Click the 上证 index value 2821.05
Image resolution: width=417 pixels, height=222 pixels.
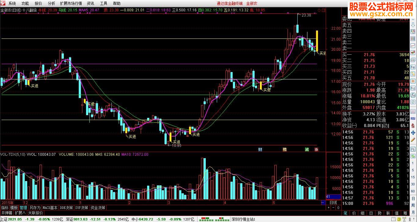click(x=15, y=219)
